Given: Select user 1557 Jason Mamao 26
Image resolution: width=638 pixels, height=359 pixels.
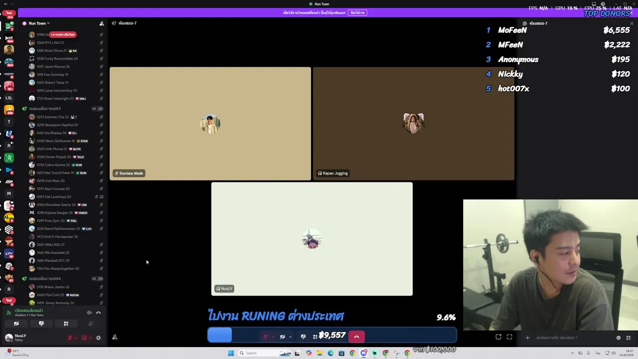Looking at the screenshot, I should (66, 66).
